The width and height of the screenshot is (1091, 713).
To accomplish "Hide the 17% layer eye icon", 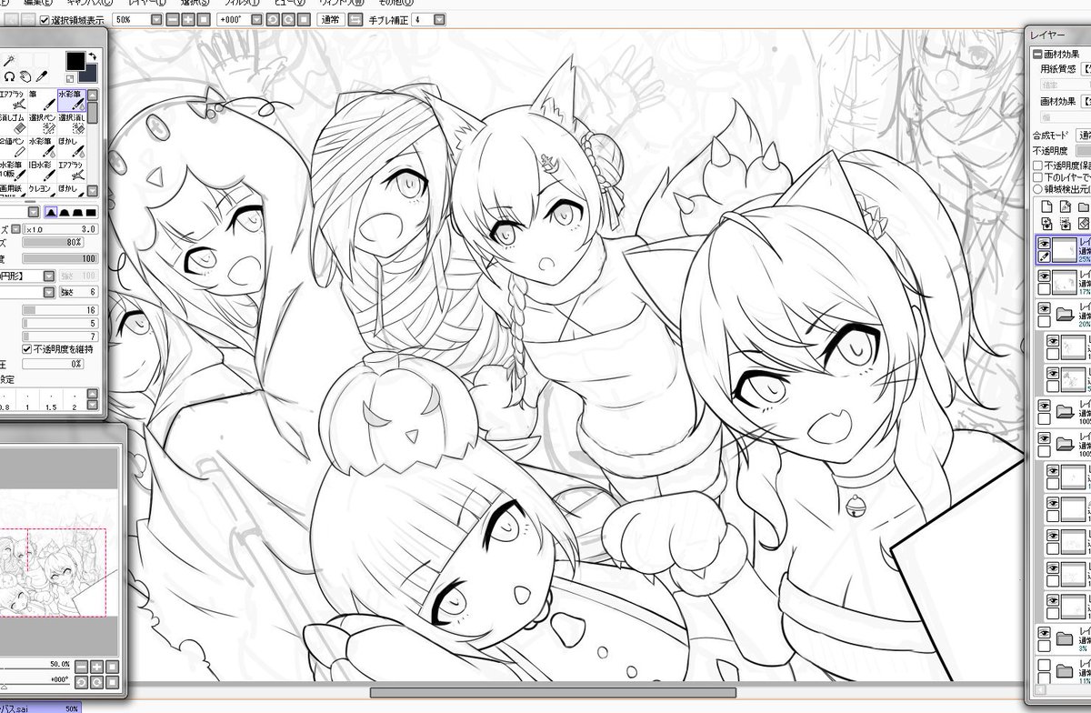I will pyautogui.click(x=1045, y=275).
